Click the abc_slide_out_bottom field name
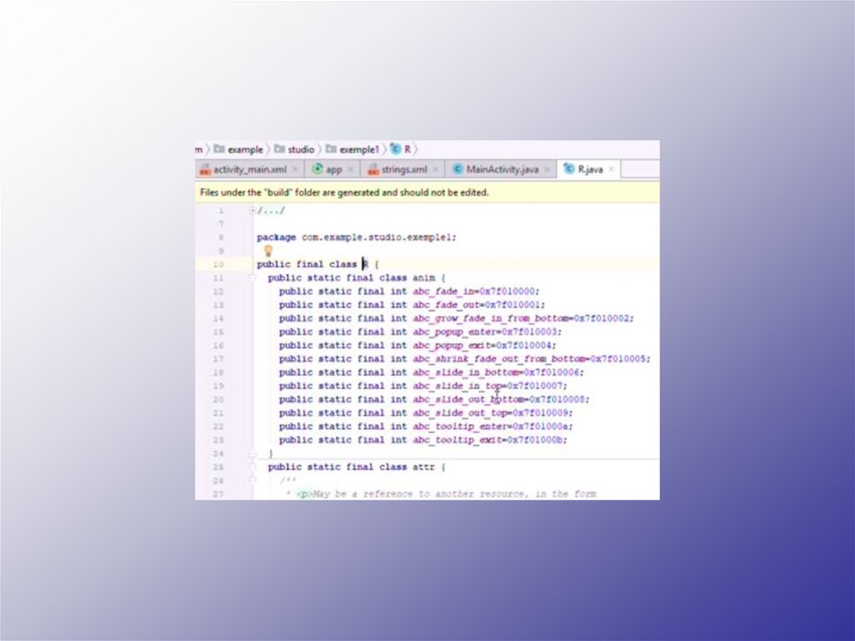Screen dimensions: 855x641 coord(468,399)
